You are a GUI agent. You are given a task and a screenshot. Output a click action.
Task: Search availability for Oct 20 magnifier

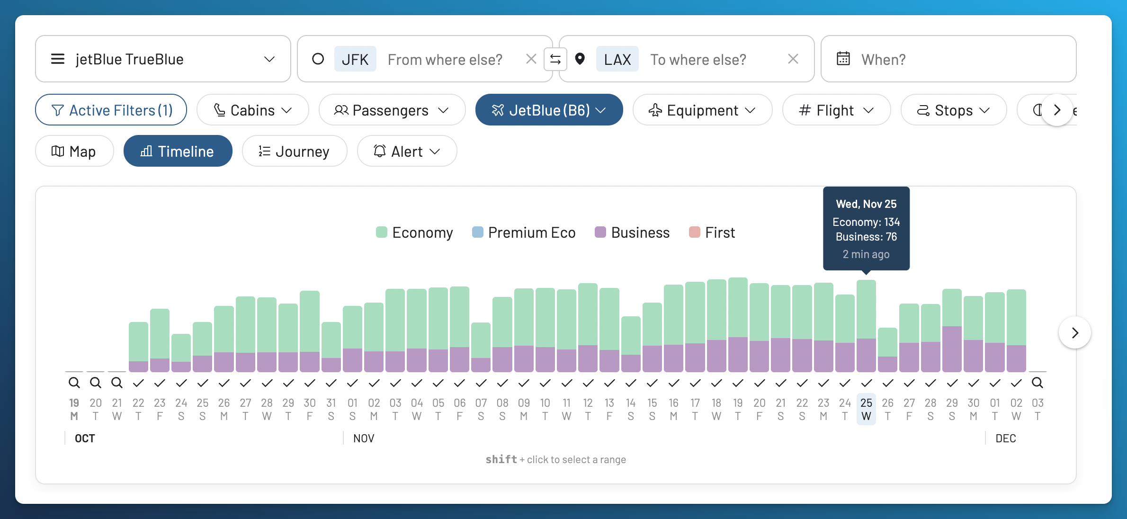[x=95, y=382]
